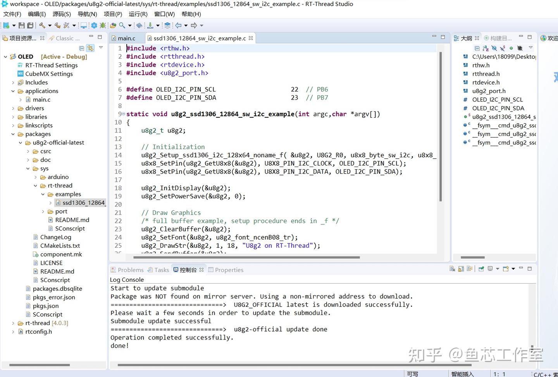Collapse all items in the Outline view
This screenshot has height=377, width=558.
(477, 48)
